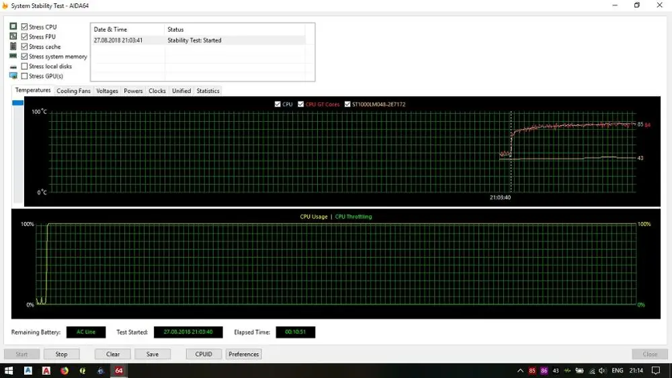Click the CPU Usage graph label
Screen dimensions: 672x378
314,217
